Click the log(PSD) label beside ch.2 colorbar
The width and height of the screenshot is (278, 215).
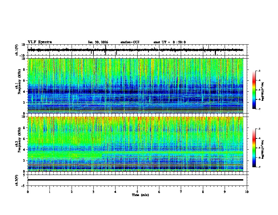[263, 149]
